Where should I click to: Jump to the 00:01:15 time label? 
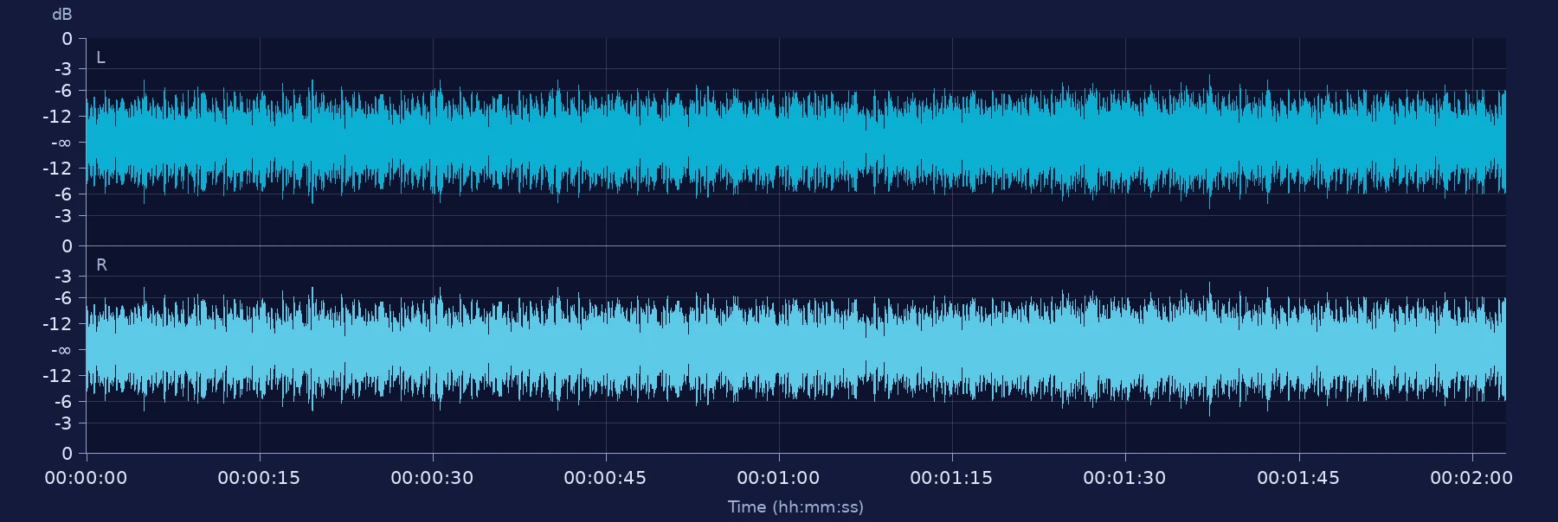pyautogui.click(x=951, y=478)
